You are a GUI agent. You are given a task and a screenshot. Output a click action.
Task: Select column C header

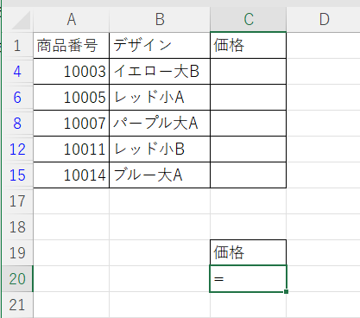click(x=249, y=20)
